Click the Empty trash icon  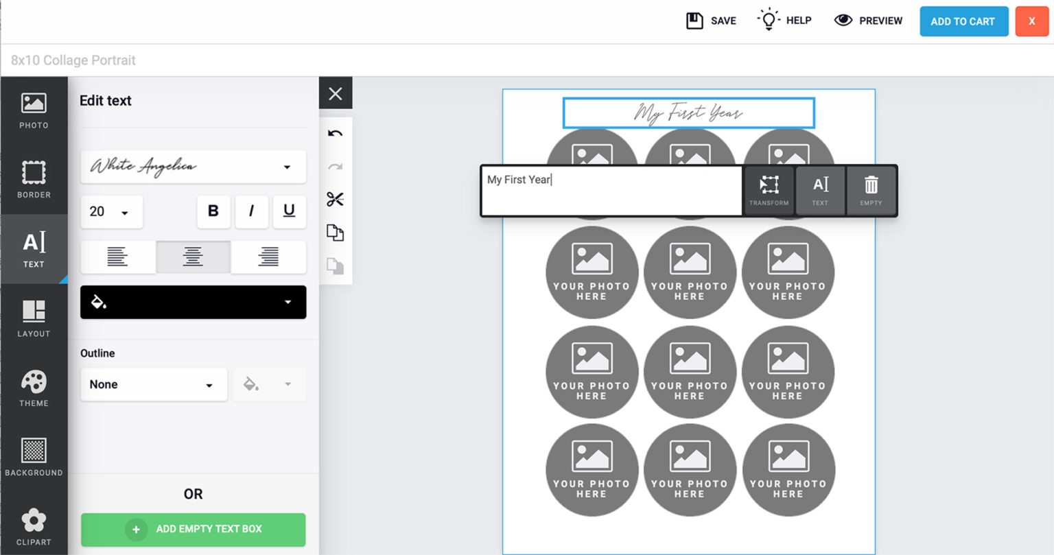tap(871, 190)
